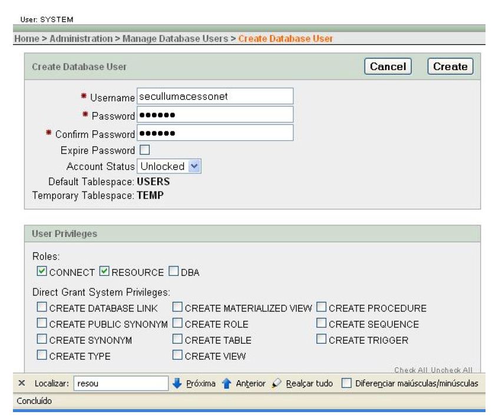
Task: Close the find bar with X icon
Action: pos(22,384)
